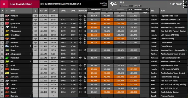
Task: Click Morbidelli's rear tyre S icon
Action: click(85, 58)
